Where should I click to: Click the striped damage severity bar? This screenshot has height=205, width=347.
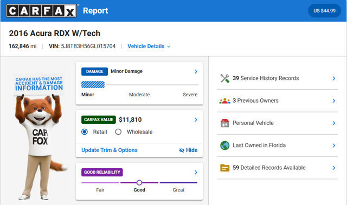coord(93,84)
